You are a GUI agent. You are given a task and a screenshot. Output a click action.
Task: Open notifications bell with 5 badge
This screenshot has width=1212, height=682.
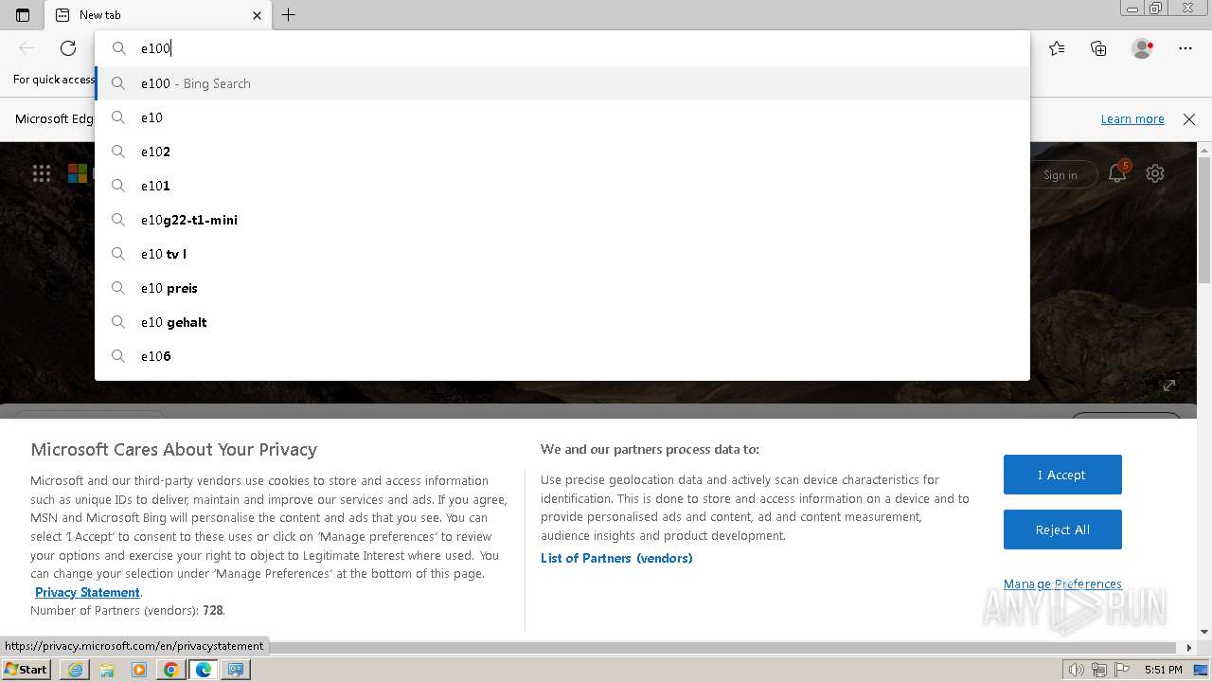1118,173
